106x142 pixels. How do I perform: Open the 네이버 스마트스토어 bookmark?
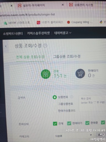click(x=17, y=23)
